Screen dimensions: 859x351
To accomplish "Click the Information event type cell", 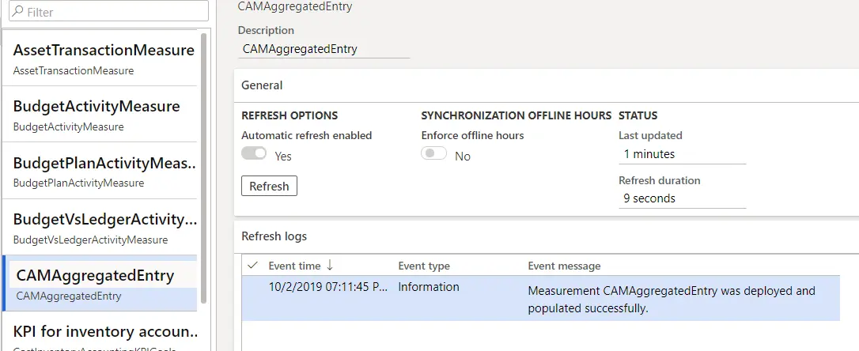I will 429,287.
